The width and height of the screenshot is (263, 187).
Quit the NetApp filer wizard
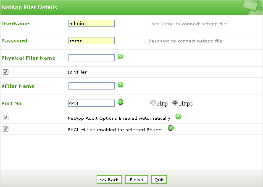[159, 179]
